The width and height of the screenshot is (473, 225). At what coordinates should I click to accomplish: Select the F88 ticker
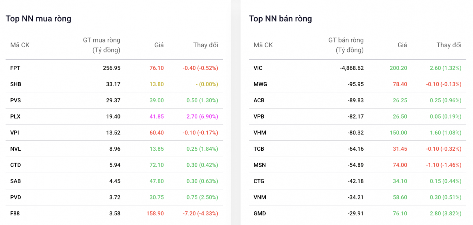pos(15,214)
